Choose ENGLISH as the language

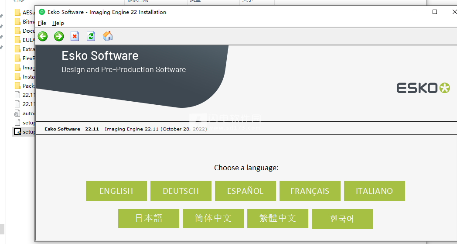point(116,191)
